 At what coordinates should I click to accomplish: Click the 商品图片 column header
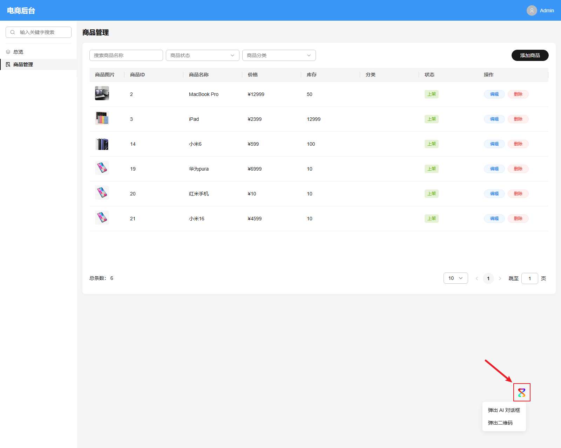[105, 75]
